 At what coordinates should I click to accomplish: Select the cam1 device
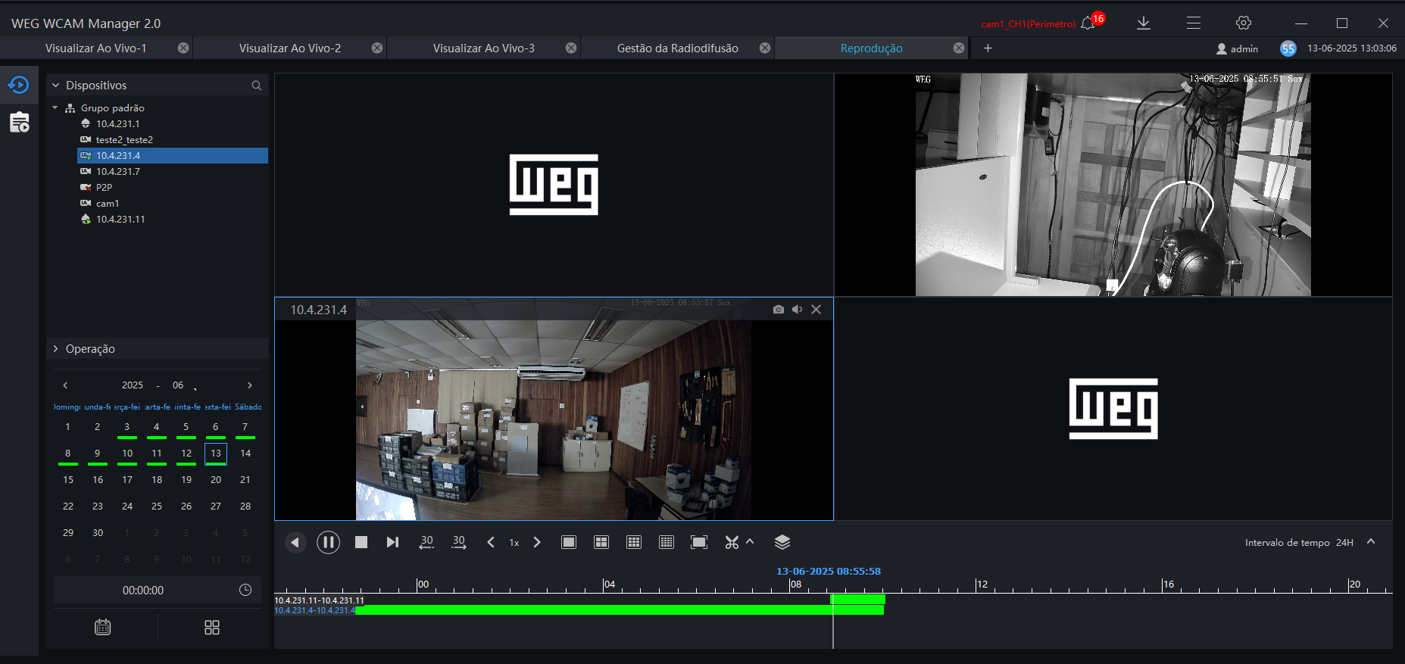point(107,203)
